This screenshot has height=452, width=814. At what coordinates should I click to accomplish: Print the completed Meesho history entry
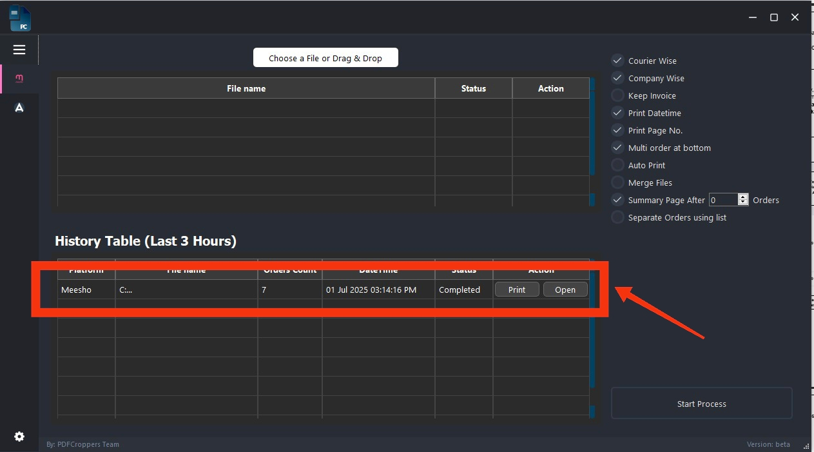click(x=517, y=290)
